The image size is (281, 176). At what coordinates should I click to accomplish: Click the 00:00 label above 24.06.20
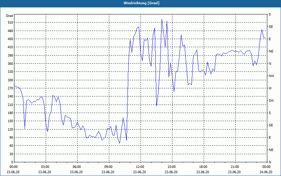tap(267, 166)
